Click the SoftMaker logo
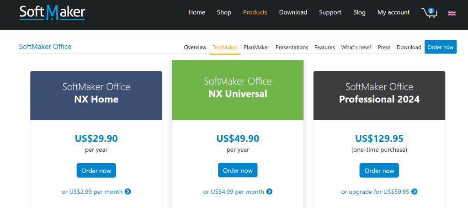 pyautogui.click(x=52, y=12)
